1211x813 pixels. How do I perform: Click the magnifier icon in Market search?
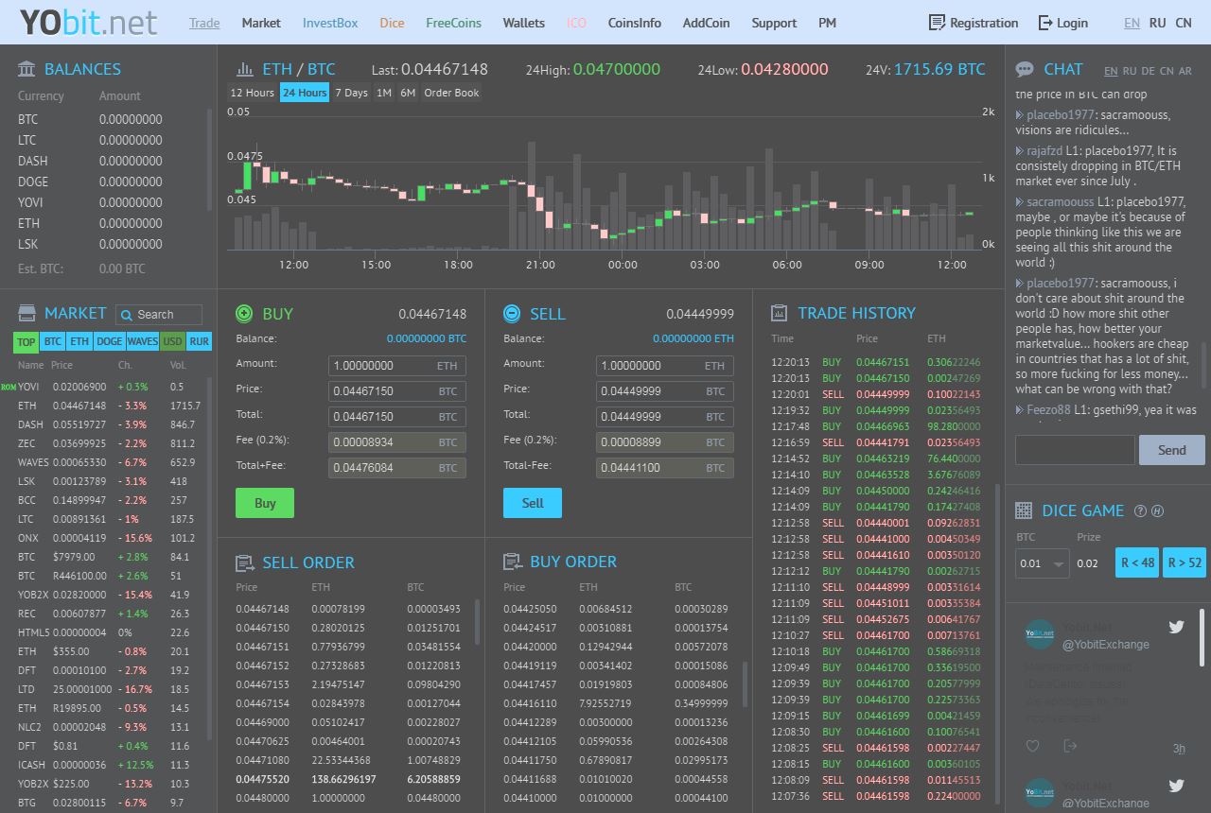(126, 315)
